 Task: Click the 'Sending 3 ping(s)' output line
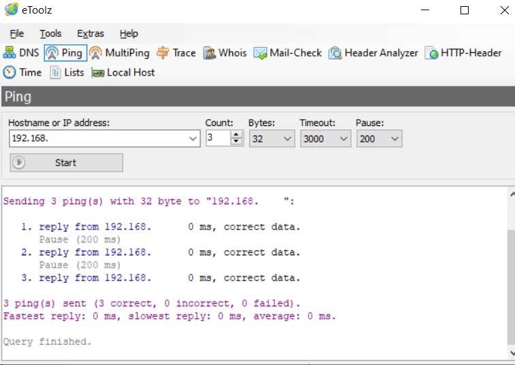coord(149,201)
